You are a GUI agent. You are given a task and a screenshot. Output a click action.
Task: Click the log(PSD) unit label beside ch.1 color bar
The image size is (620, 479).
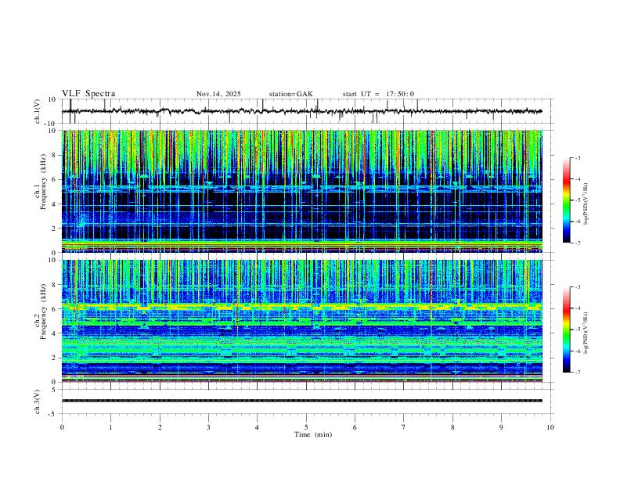point(586,203)
